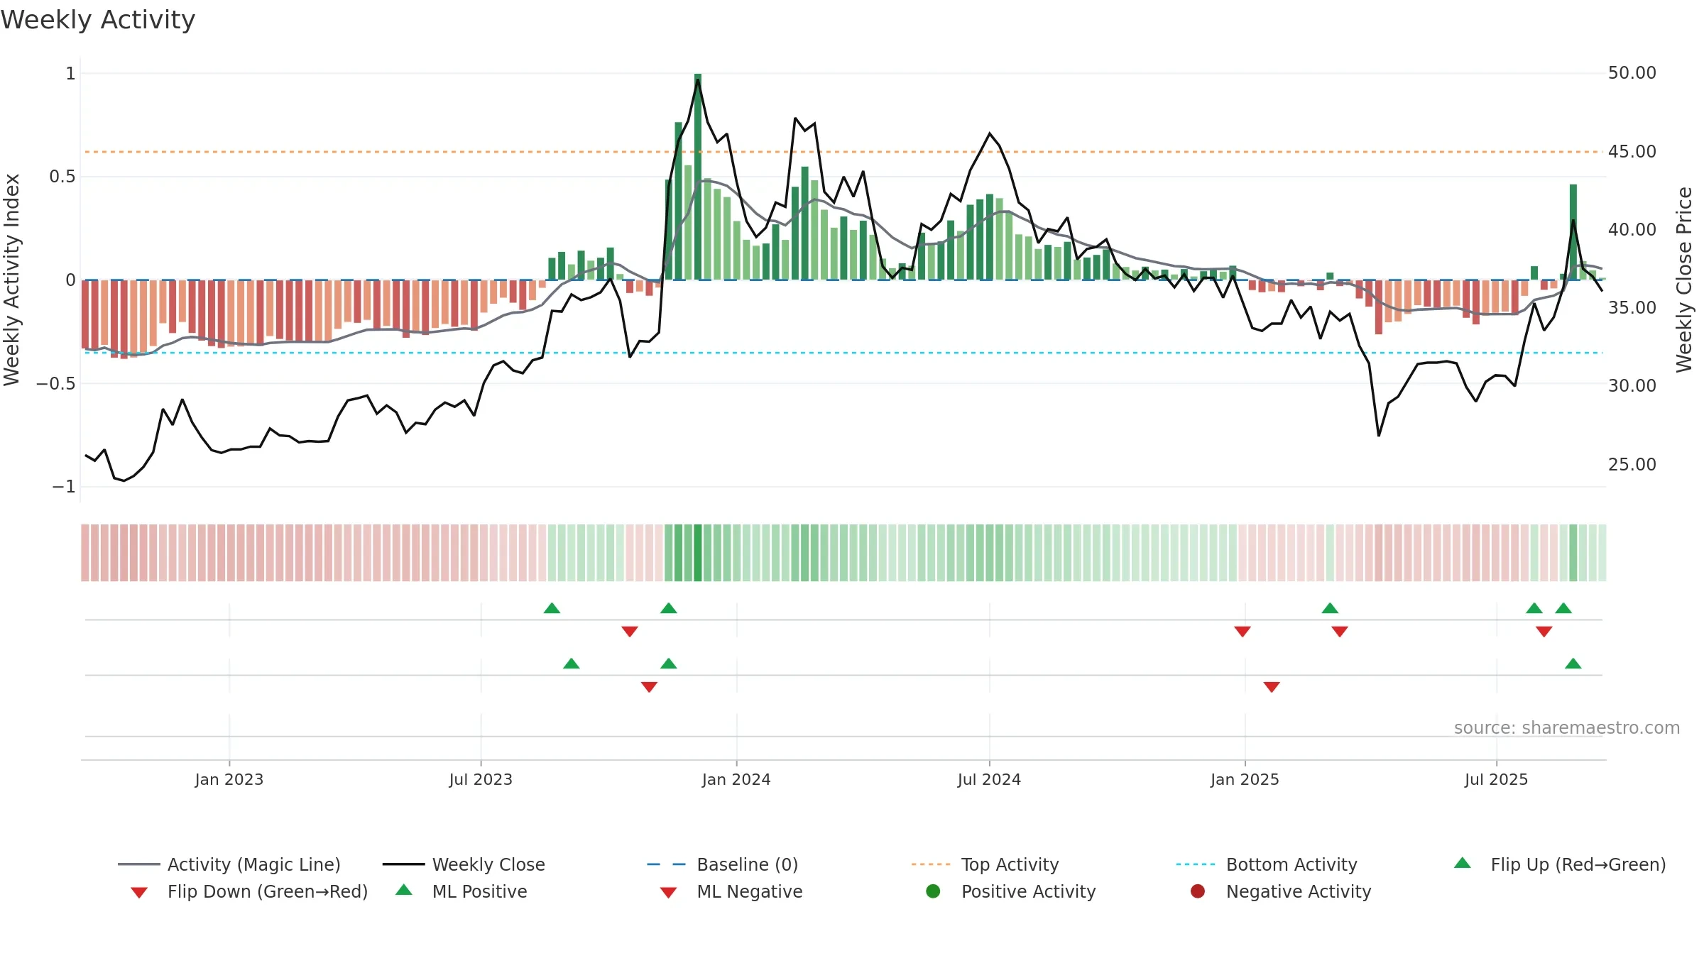
Task: Toggle the Top Activity legend entry
Action: coord(985,864)
